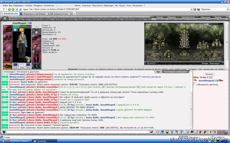Click the save/floppy icon in the chat toolbar
The image size is (230, 143).
[167, 132]
